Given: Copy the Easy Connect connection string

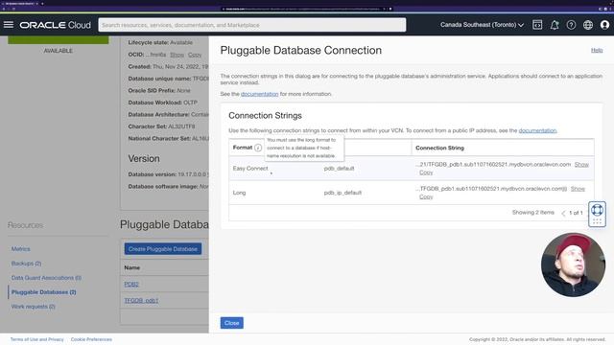Looking at the screenshot, I should [426, 172].
